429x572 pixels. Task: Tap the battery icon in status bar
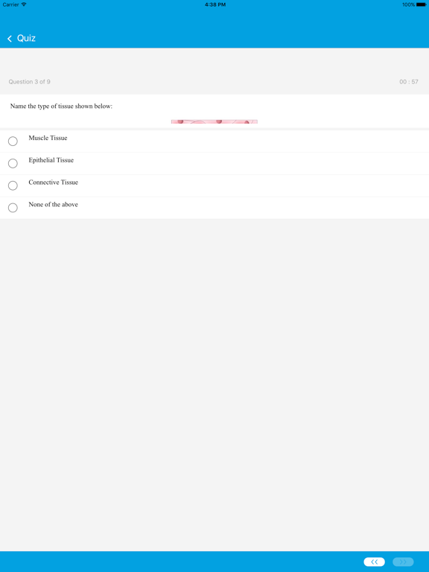pyautogui.click(x=421, y=4)
